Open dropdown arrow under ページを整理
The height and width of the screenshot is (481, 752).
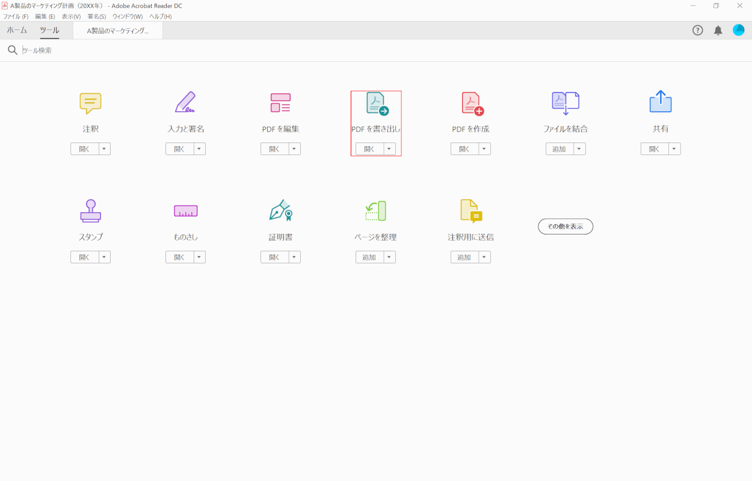pos(390,257)
